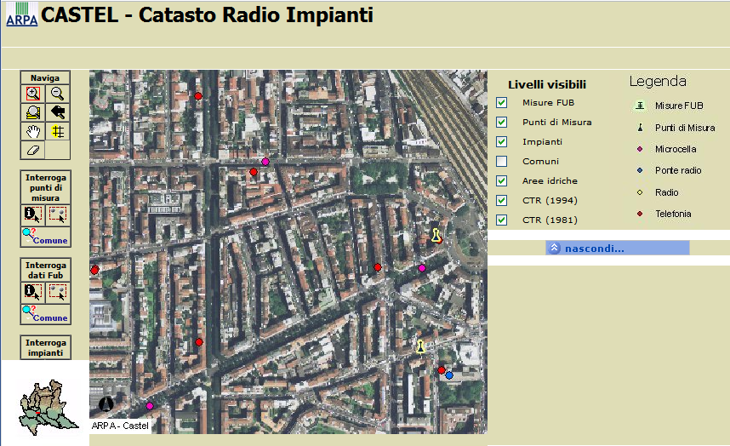Open Comune search under Interroga punti di misura
Screen dimensions: 730x446
coord(44,237)
